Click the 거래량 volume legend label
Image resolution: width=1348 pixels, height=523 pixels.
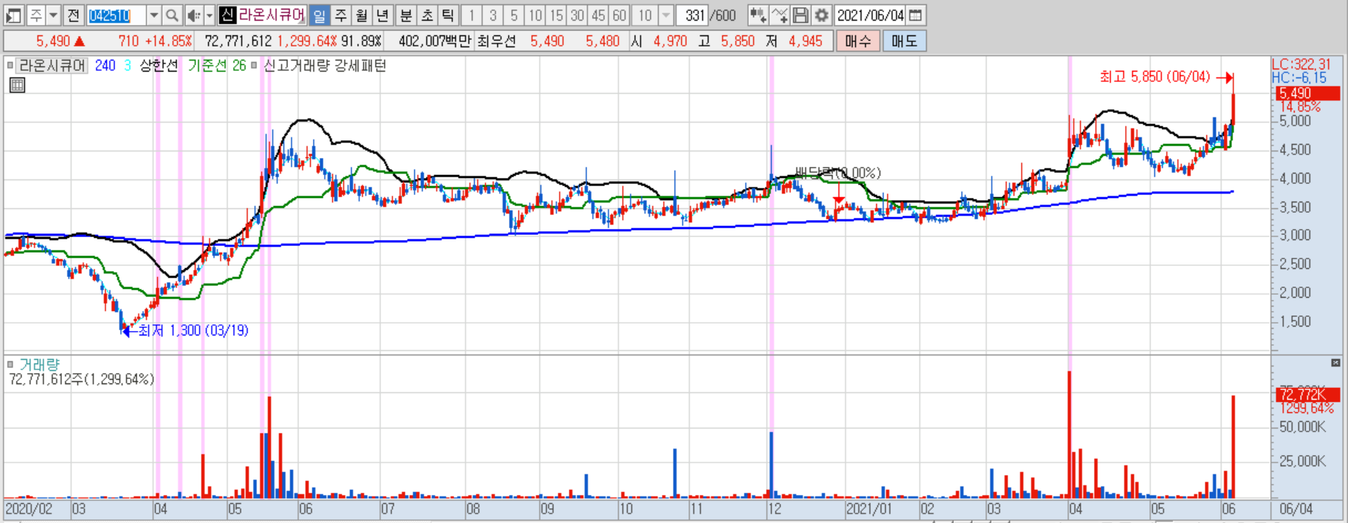[39, 364]
